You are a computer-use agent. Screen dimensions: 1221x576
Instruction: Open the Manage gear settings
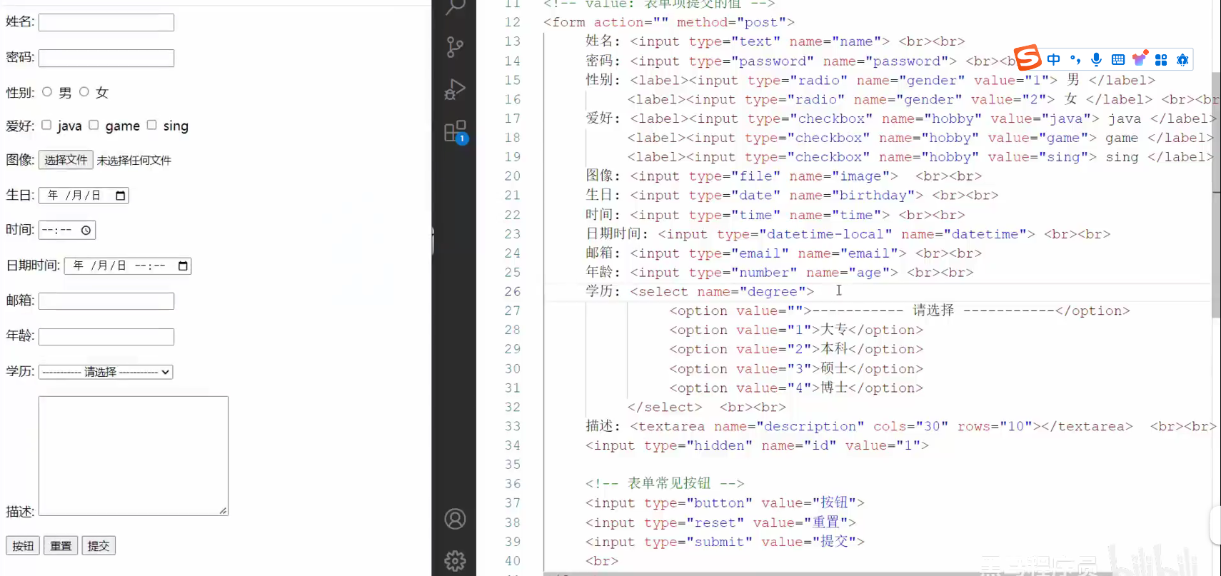pos(455,561)
